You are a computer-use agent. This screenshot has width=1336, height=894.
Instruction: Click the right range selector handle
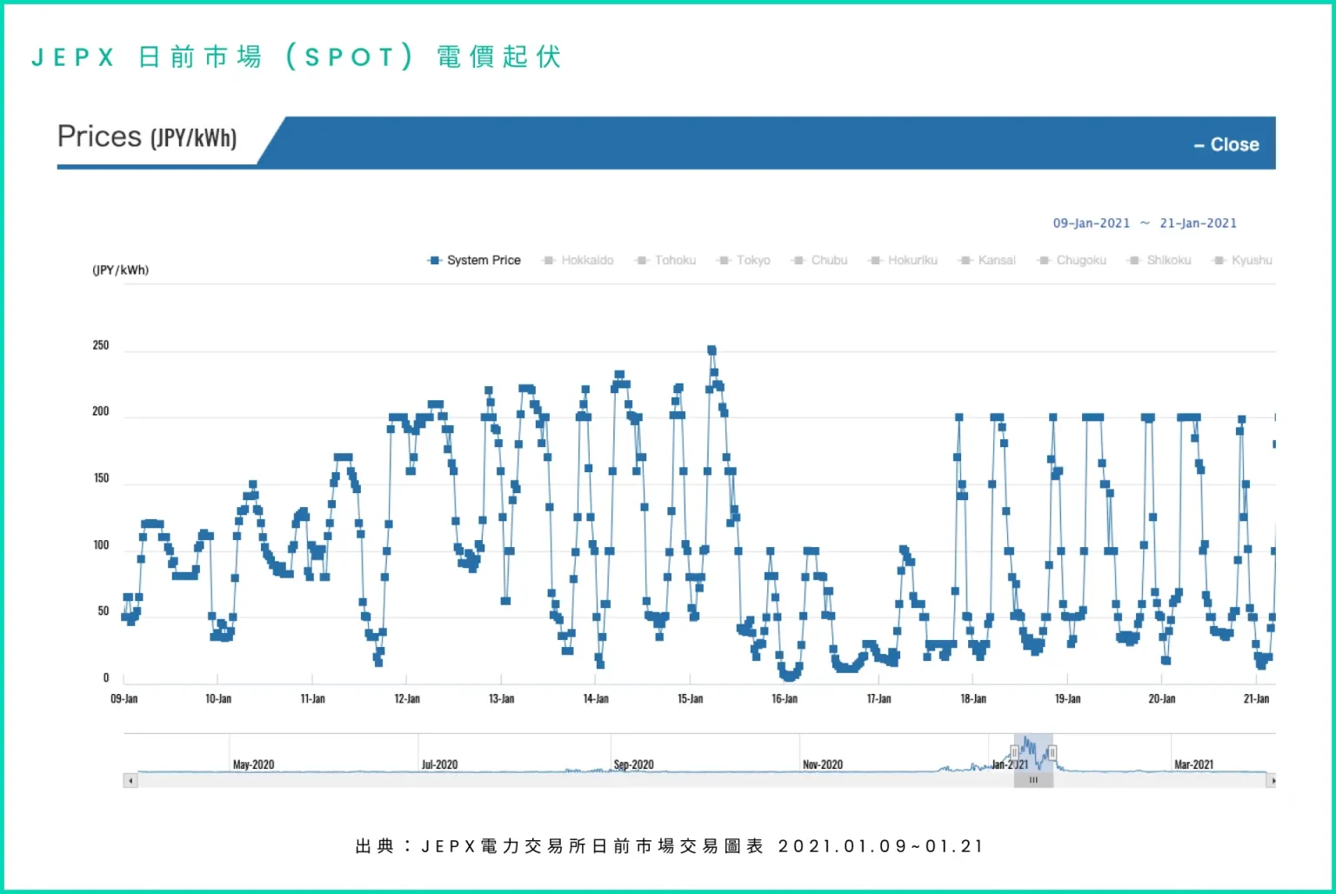click(x=1052, y=752)
